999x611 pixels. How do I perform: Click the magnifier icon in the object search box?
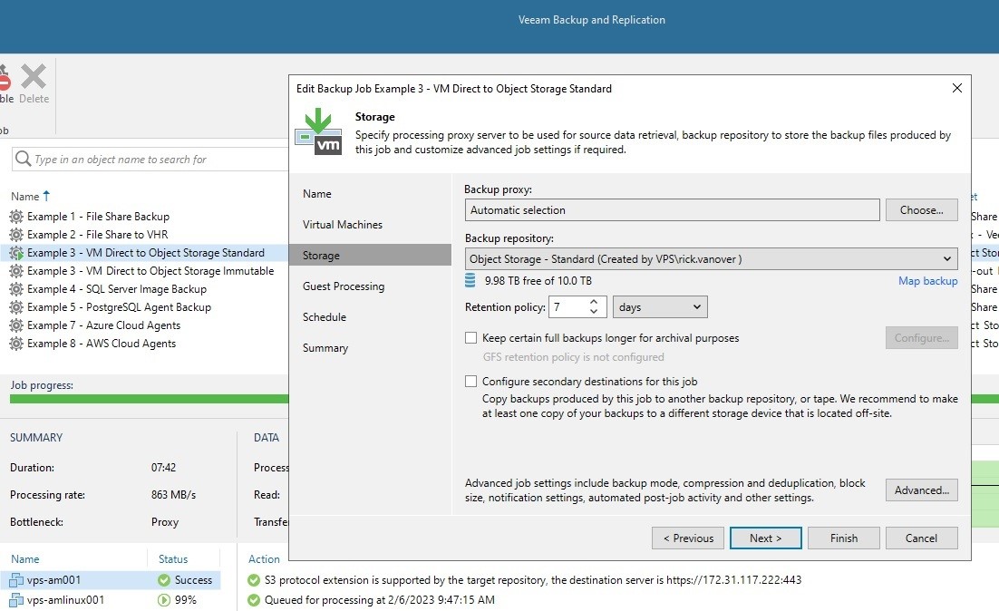22,158
